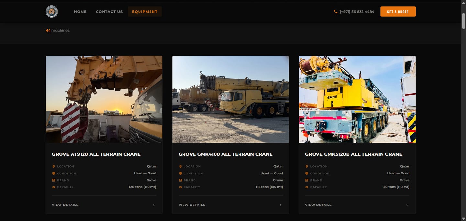Image resolution: width=466 pixels, height=221 pixels.
Task: Click '120 tons (110 mt)' on GMK5120B card
Action: click(396, 187)
